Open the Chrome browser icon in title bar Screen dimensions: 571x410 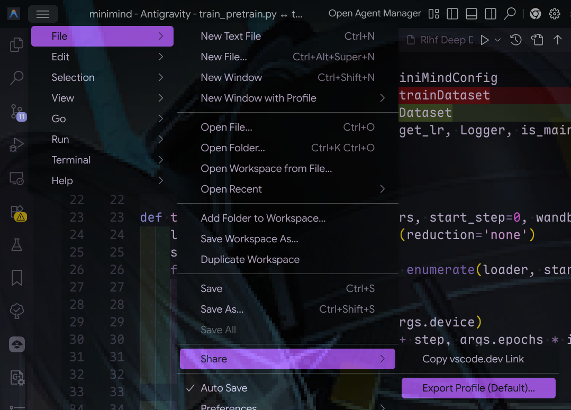536,14
